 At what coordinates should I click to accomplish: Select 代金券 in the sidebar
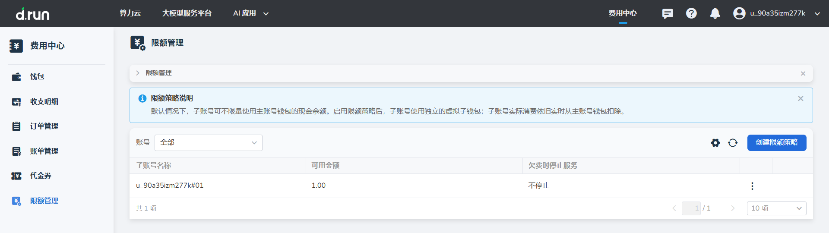tap(41, 176)
